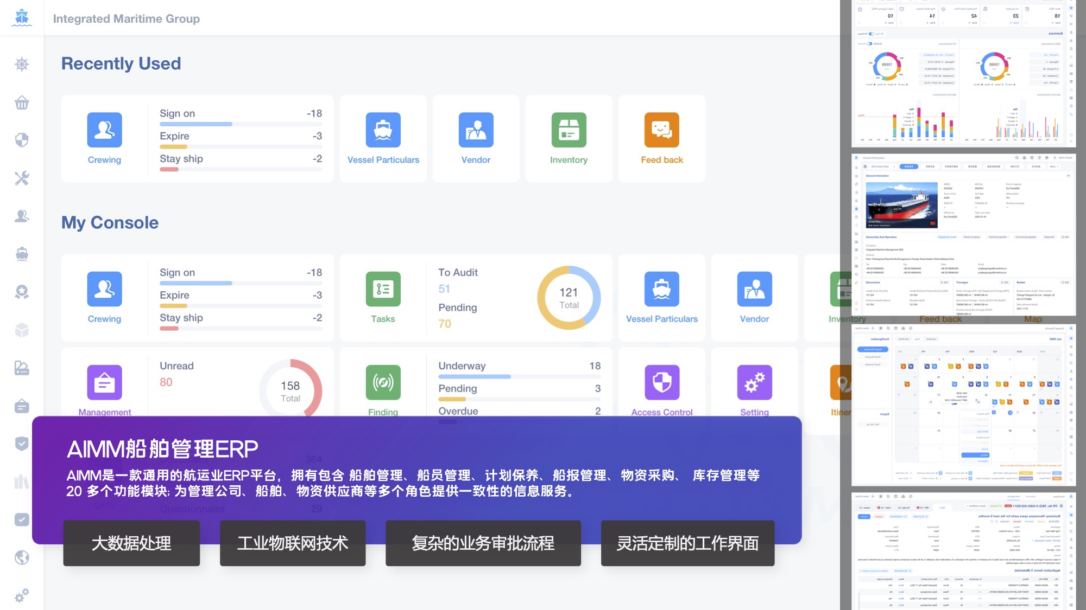This screenshot has height=610, width=1086.
Task: Open the crew person sidebar icon
Action: (x=22, y=216)
